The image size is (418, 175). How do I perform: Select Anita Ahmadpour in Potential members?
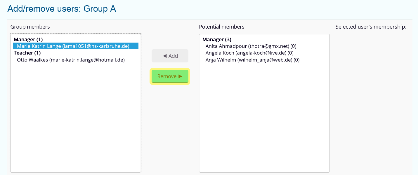[251, 46]
